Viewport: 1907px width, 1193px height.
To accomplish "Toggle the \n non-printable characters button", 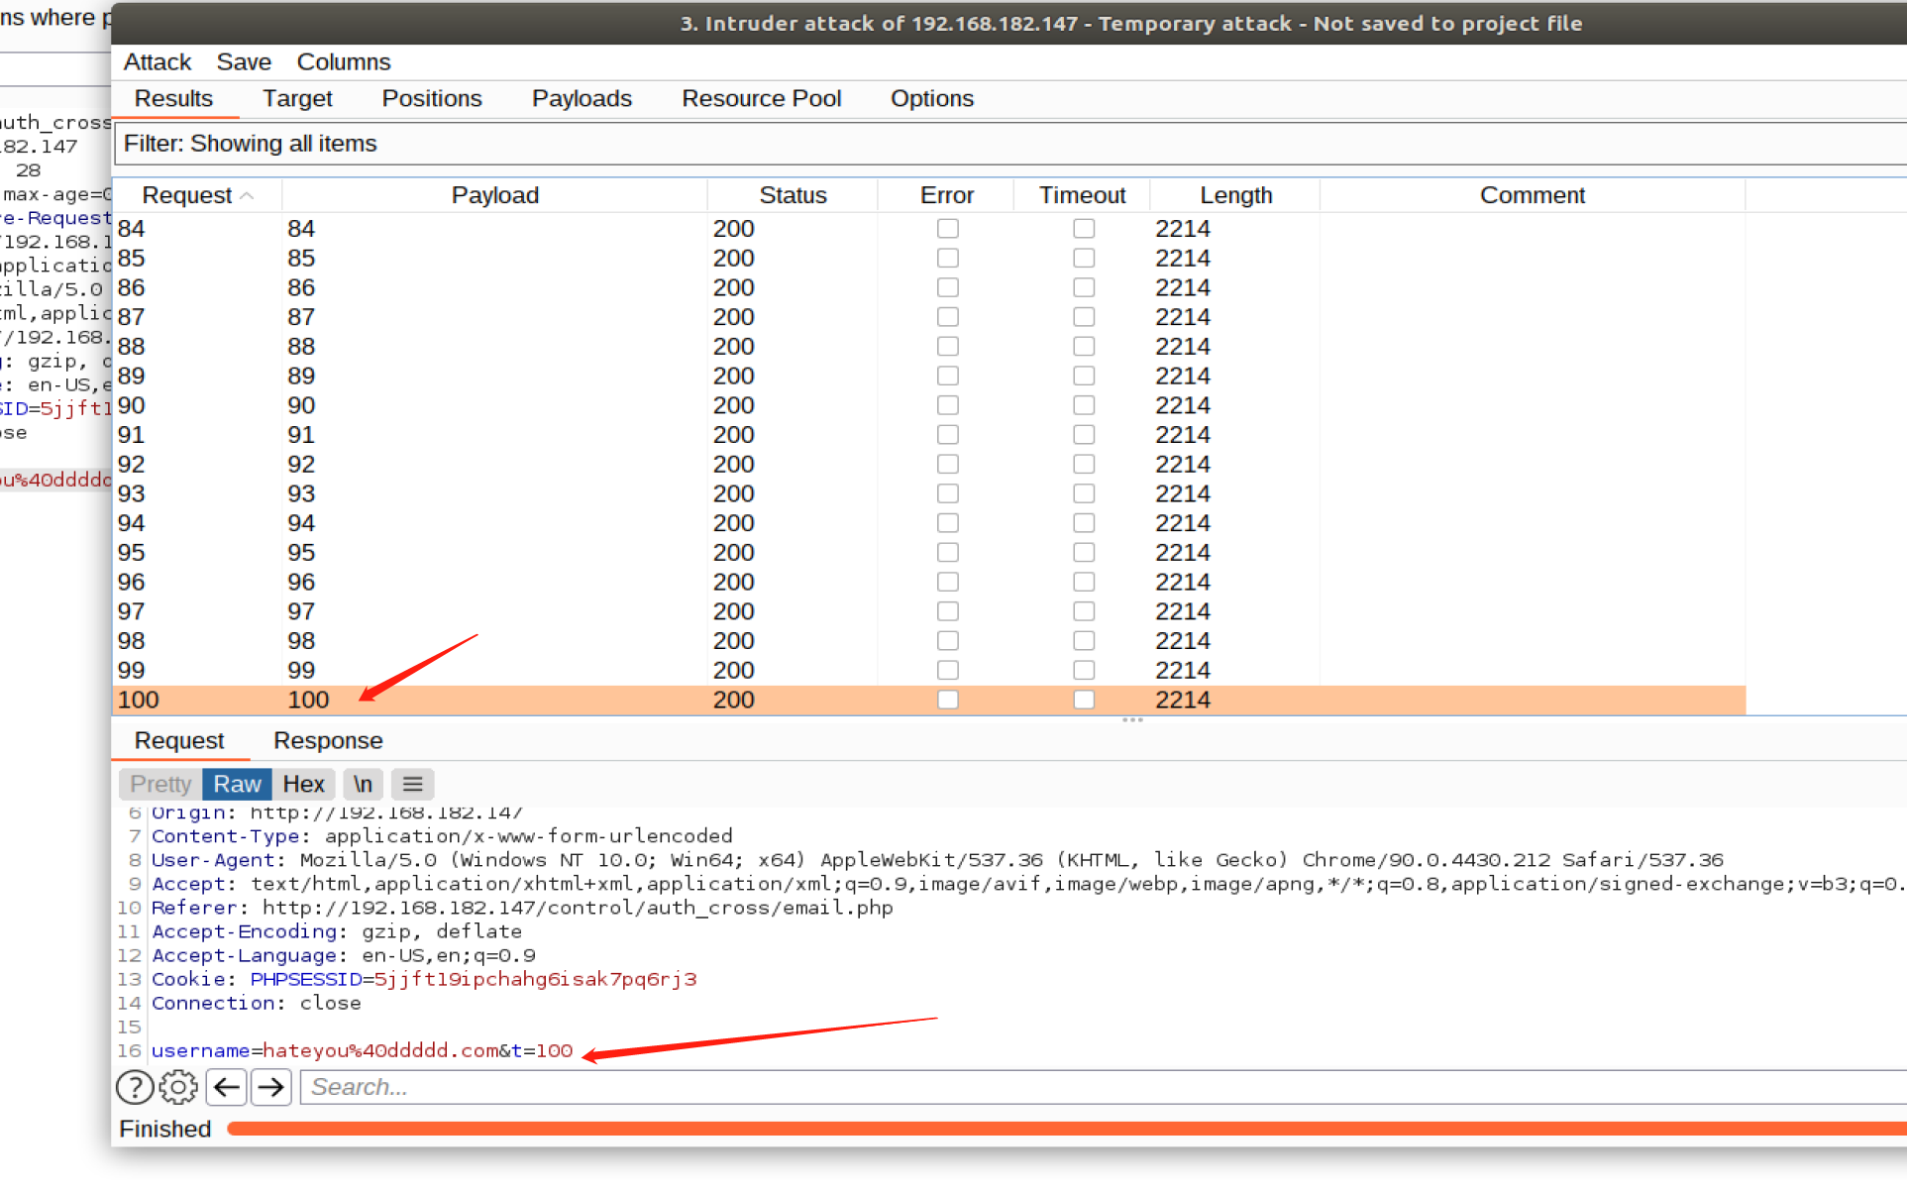I will click(x=363, y=784).
